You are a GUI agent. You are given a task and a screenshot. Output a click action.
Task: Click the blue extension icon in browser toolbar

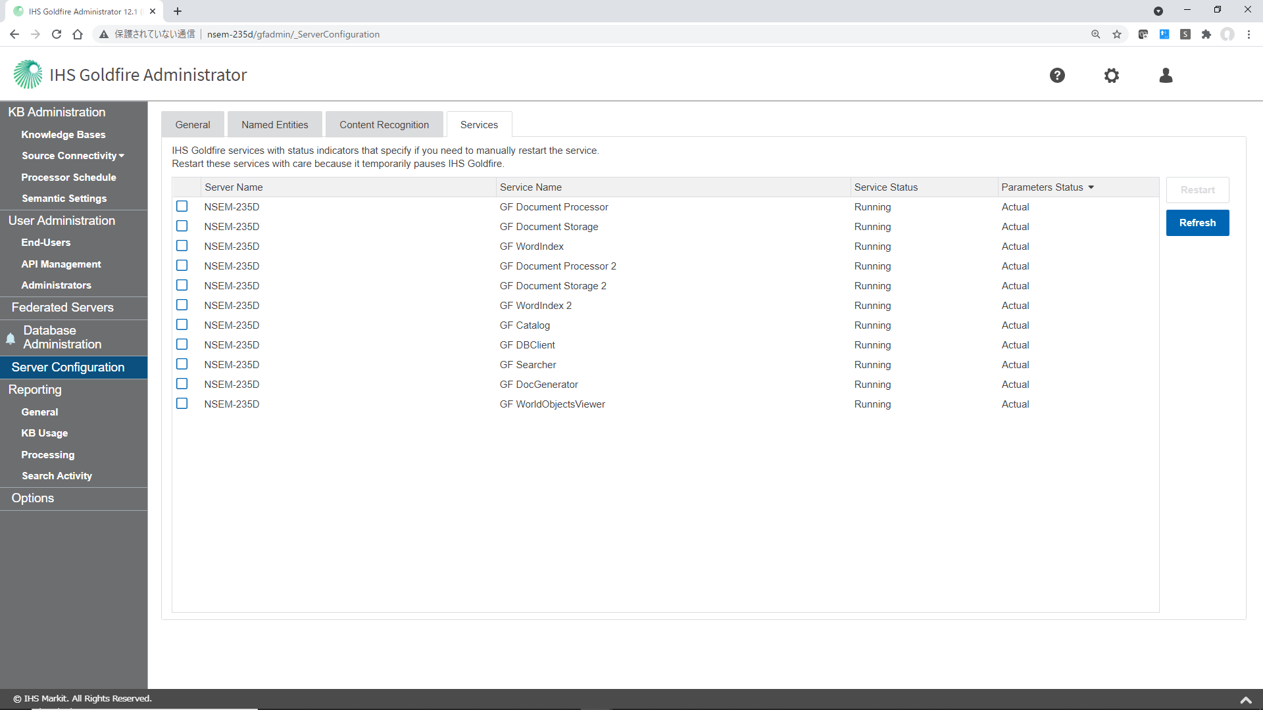1164,34
